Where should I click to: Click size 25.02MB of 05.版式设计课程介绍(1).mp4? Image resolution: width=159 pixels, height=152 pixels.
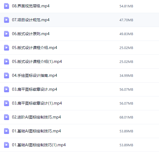pos(126,62)
